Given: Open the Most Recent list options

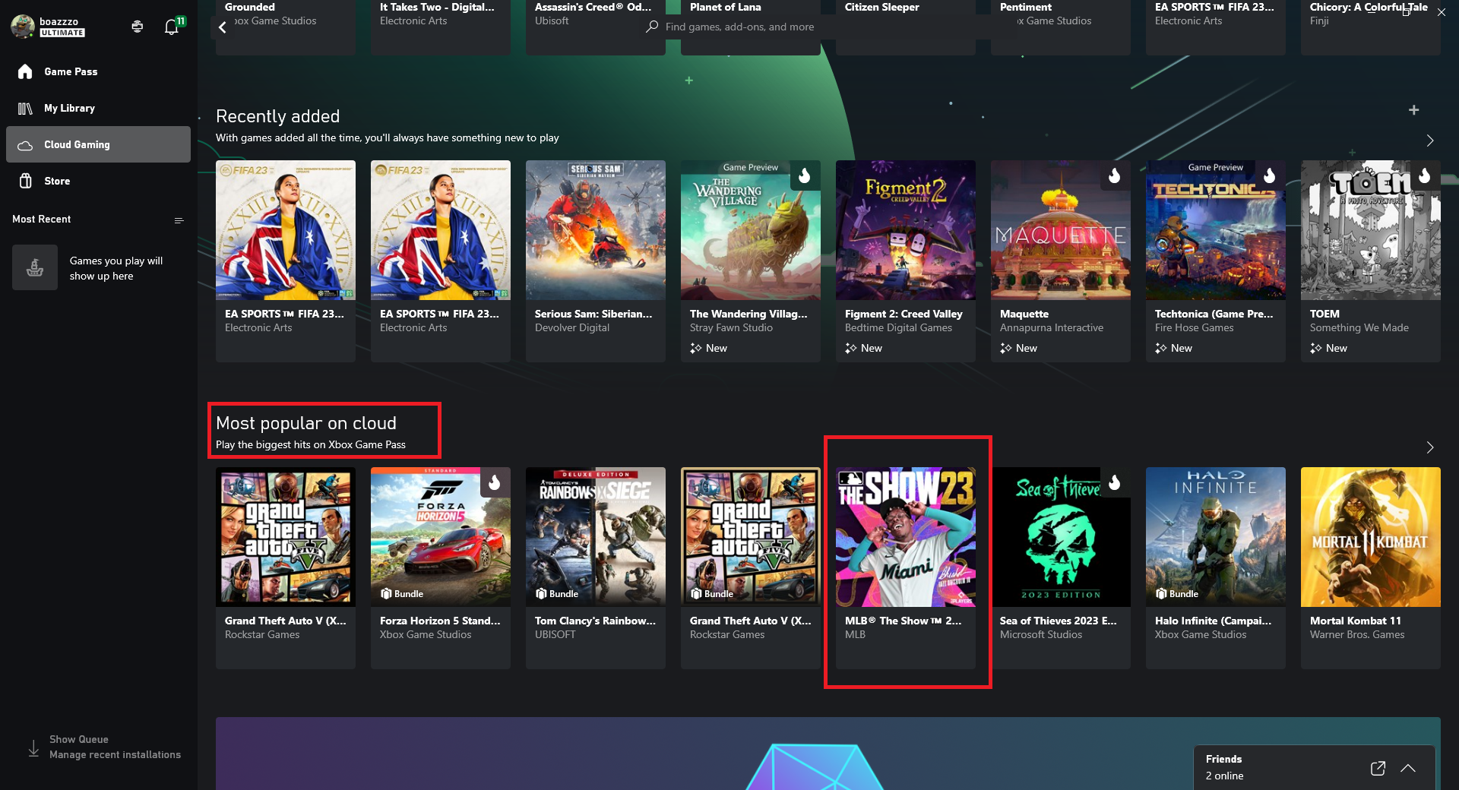Looking at the screenshot, I should [x=179, y=220].
